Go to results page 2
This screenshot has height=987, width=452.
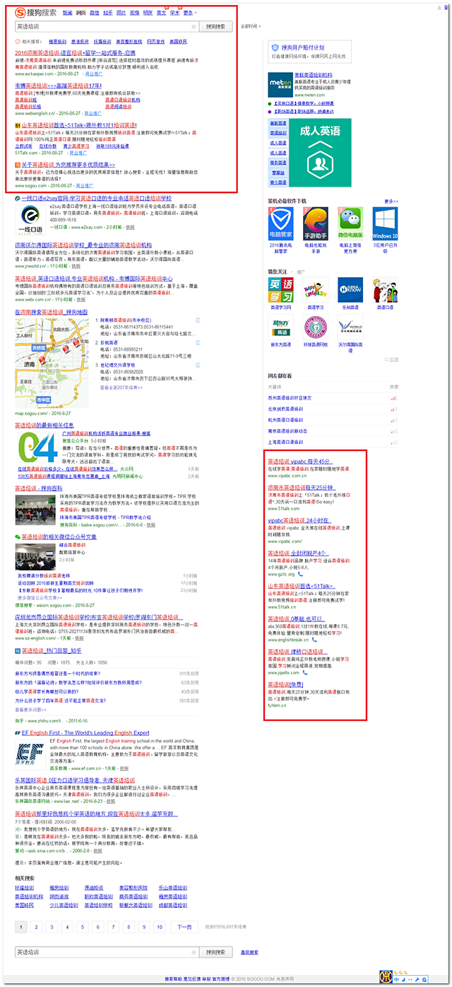pyautogui.click(x=37, y=926)
